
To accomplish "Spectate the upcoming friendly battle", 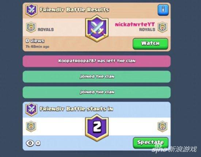I will [x=151, y=143].
